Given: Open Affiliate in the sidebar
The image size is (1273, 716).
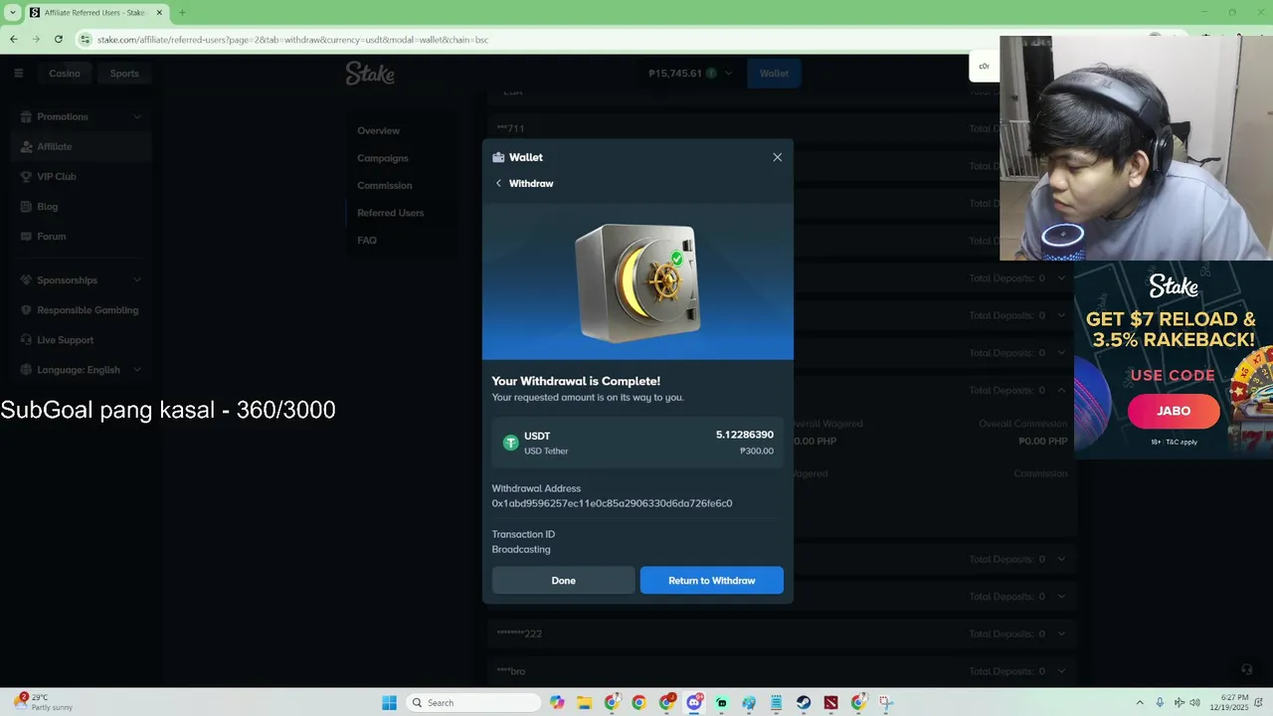Looking at the screenshot, I should click(82, 146).
